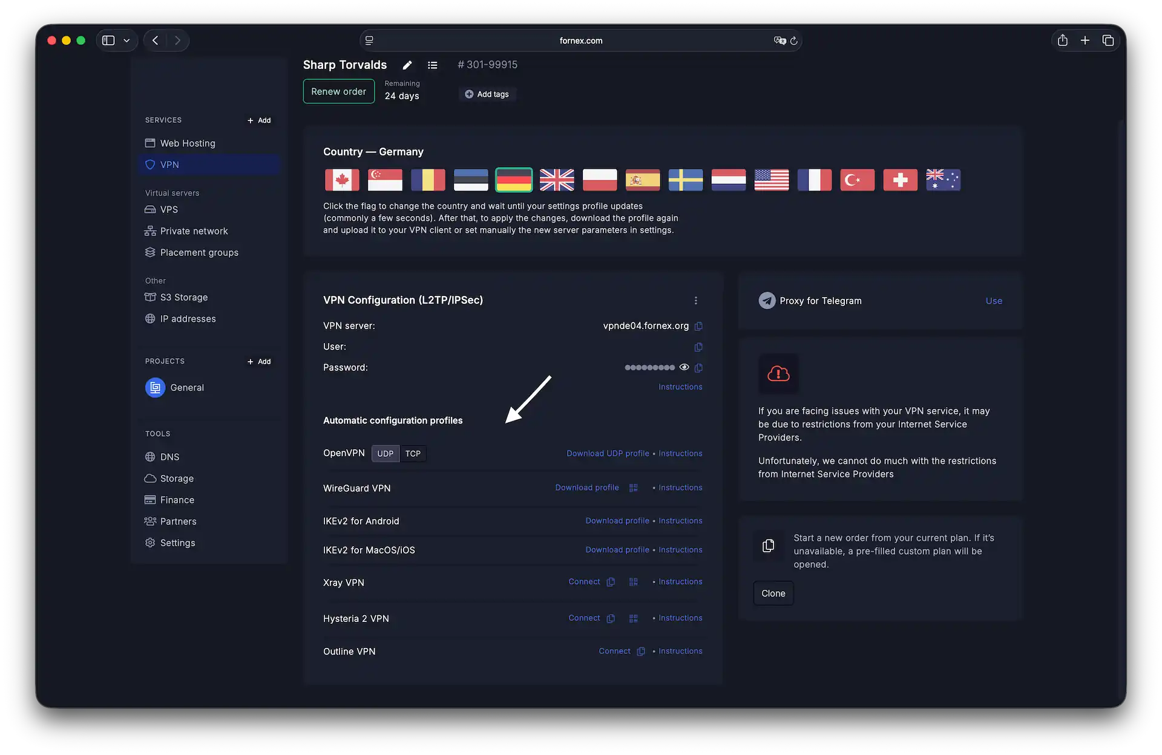Select the Spain flag
The height and width of the screenshot is (755, 1162).
[x=643, y=180]
